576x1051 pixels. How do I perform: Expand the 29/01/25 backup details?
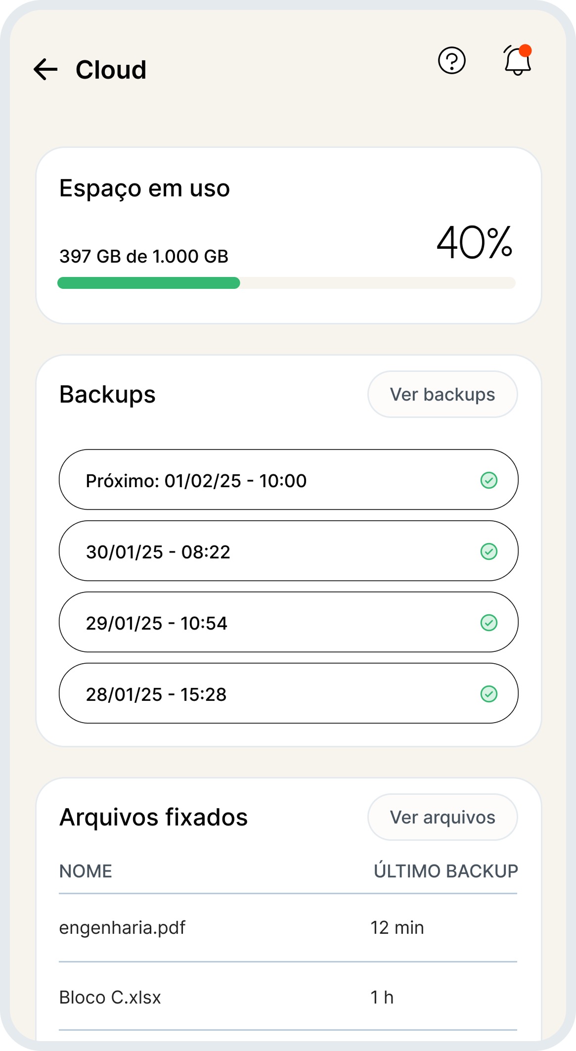coord(247,622)
